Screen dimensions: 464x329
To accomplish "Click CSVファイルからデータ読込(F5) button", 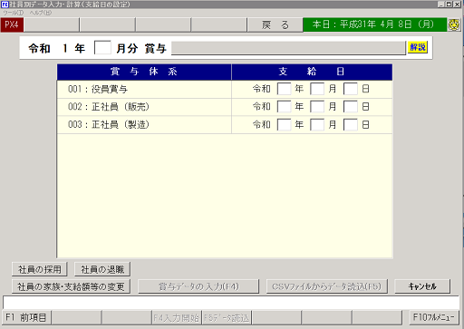I will click(x=327, y=286).
